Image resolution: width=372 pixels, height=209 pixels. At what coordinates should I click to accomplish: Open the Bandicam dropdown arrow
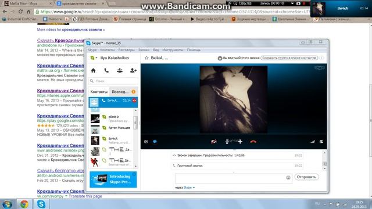click(292, 3)
